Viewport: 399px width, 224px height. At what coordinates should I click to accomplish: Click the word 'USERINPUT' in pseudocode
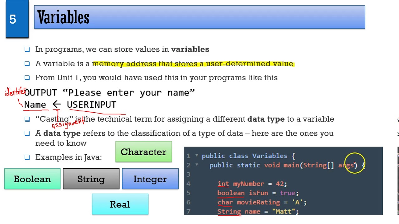[x=91, y=105]
